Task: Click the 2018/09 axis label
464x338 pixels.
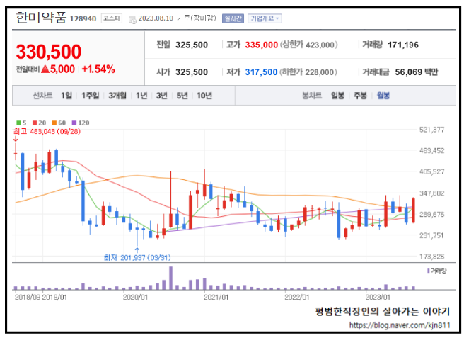Action: click(x=28, y=297)
